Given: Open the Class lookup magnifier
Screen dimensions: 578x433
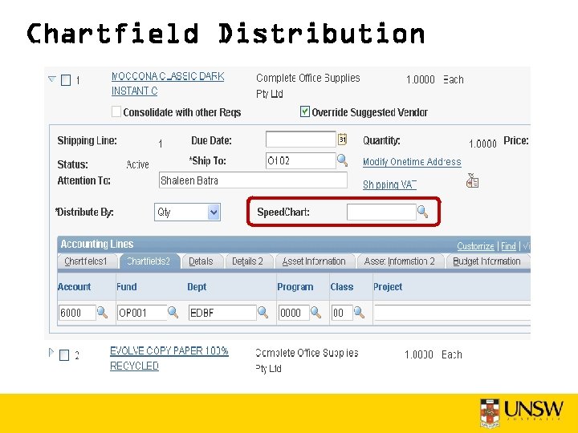Looking at the screenshot, I should [x=360, y=313].
